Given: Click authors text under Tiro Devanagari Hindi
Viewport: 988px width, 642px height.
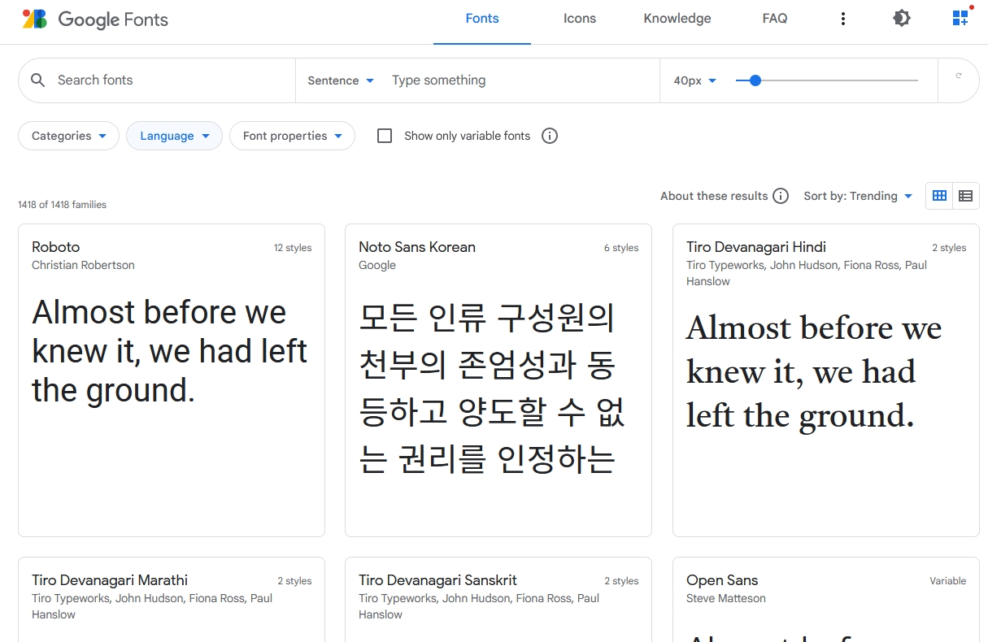Looking at the screenshot, I should (807, 273).
